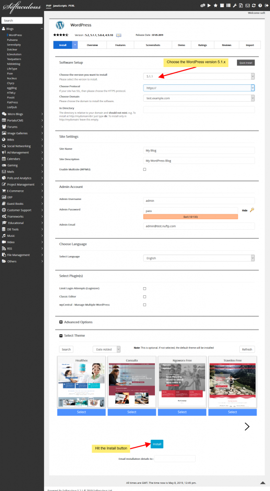Open the email envelope icon in top bar

coord(247,5)
